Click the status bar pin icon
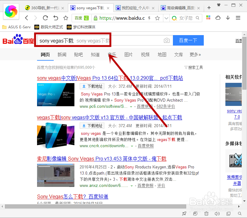Image resolution: width=247 pixels, height=218 pixels. [x=184, y=213]
